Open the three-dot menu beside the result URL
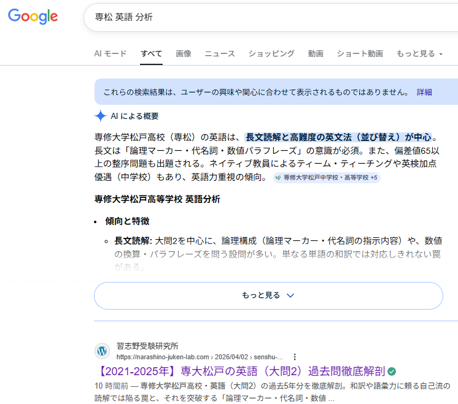Screen dimensions: 458x404 [x=295, y=357]
